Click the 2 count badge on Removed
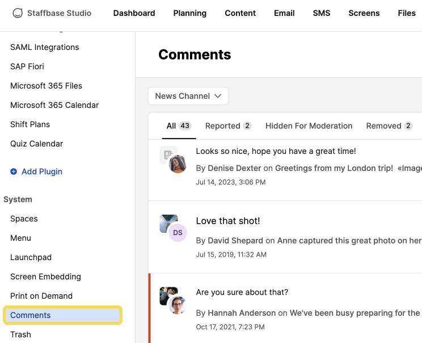This screenshot has width=422, height=343. (408, 126)
